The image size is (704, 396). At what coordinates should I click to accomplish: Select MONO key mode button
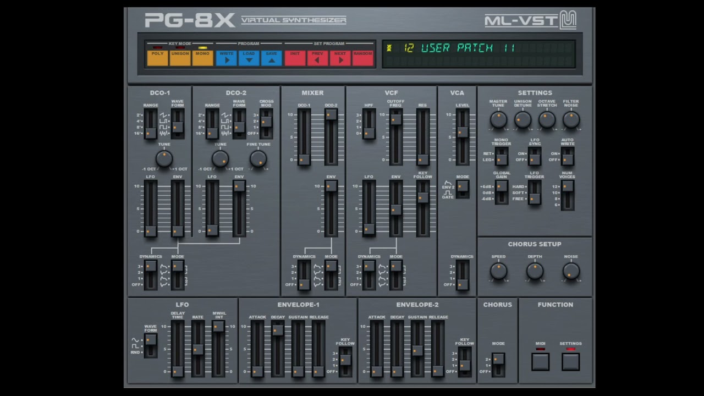pos(202,58)
